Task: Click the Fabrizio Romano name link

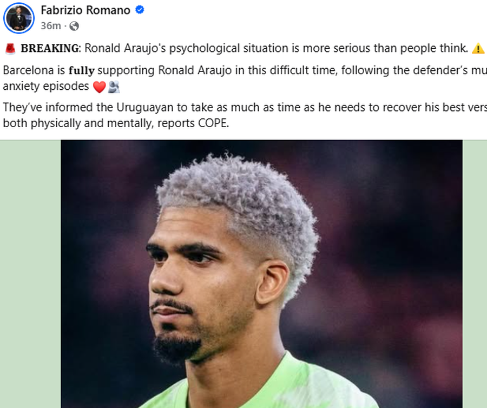Action: 85,10
